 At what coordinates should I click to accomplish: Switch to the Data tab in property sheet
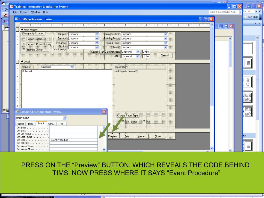pyautogui.click(x=31, y=124)
